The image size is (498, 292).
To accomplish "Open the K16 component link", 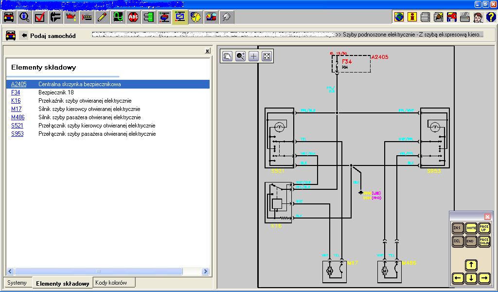I will pyautogui.click(x=16, y=101).
